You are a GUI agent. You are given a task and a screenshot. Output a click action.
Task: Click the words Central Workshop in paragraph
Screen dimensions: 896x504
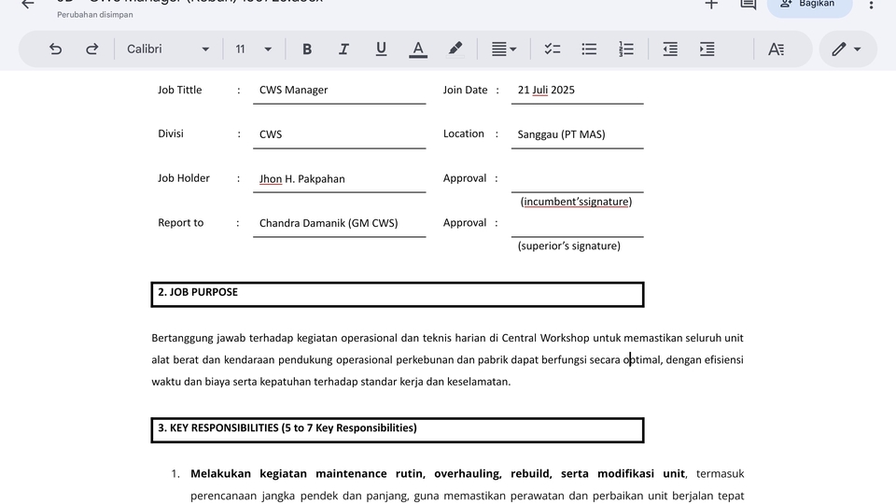(545, 338)
